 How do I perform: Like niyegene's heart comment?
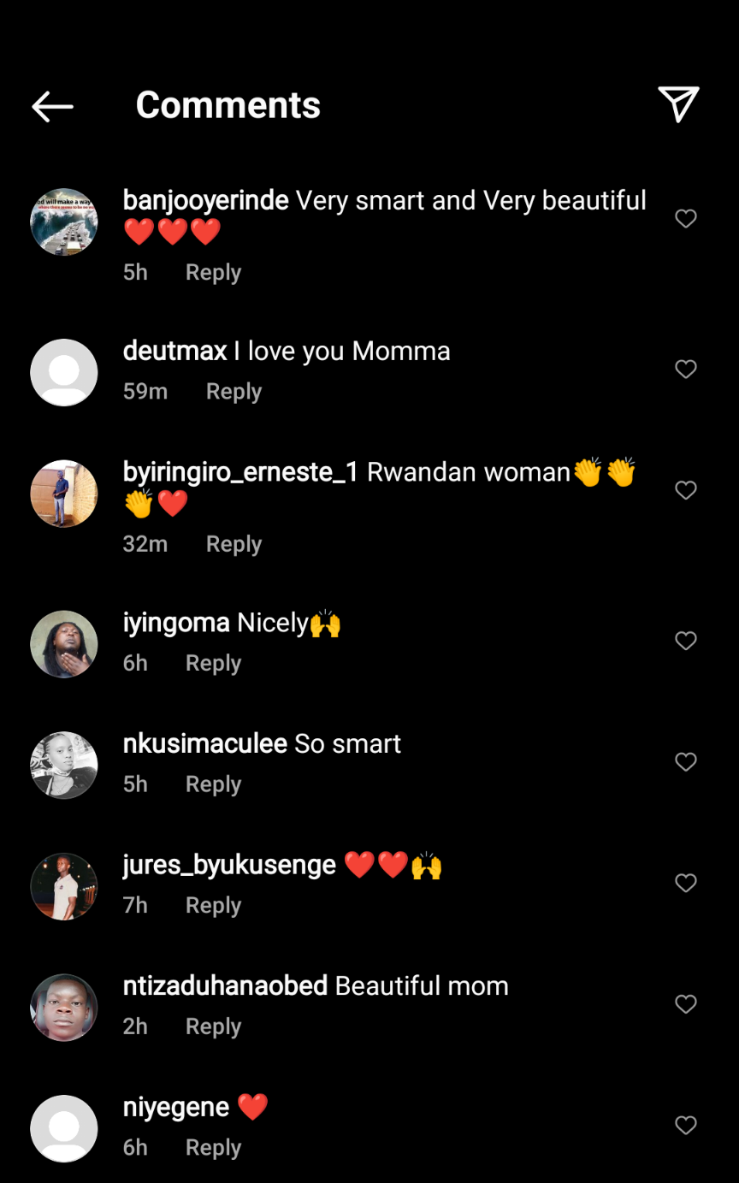pos(686,1126)
